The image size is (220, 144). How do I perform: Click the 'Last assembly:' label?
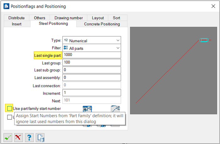48,78
